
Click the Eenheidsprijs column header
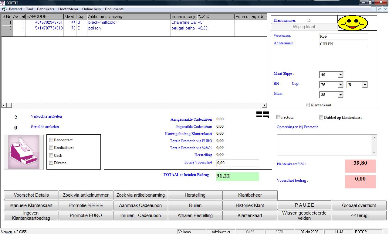[x=184, y=17]
